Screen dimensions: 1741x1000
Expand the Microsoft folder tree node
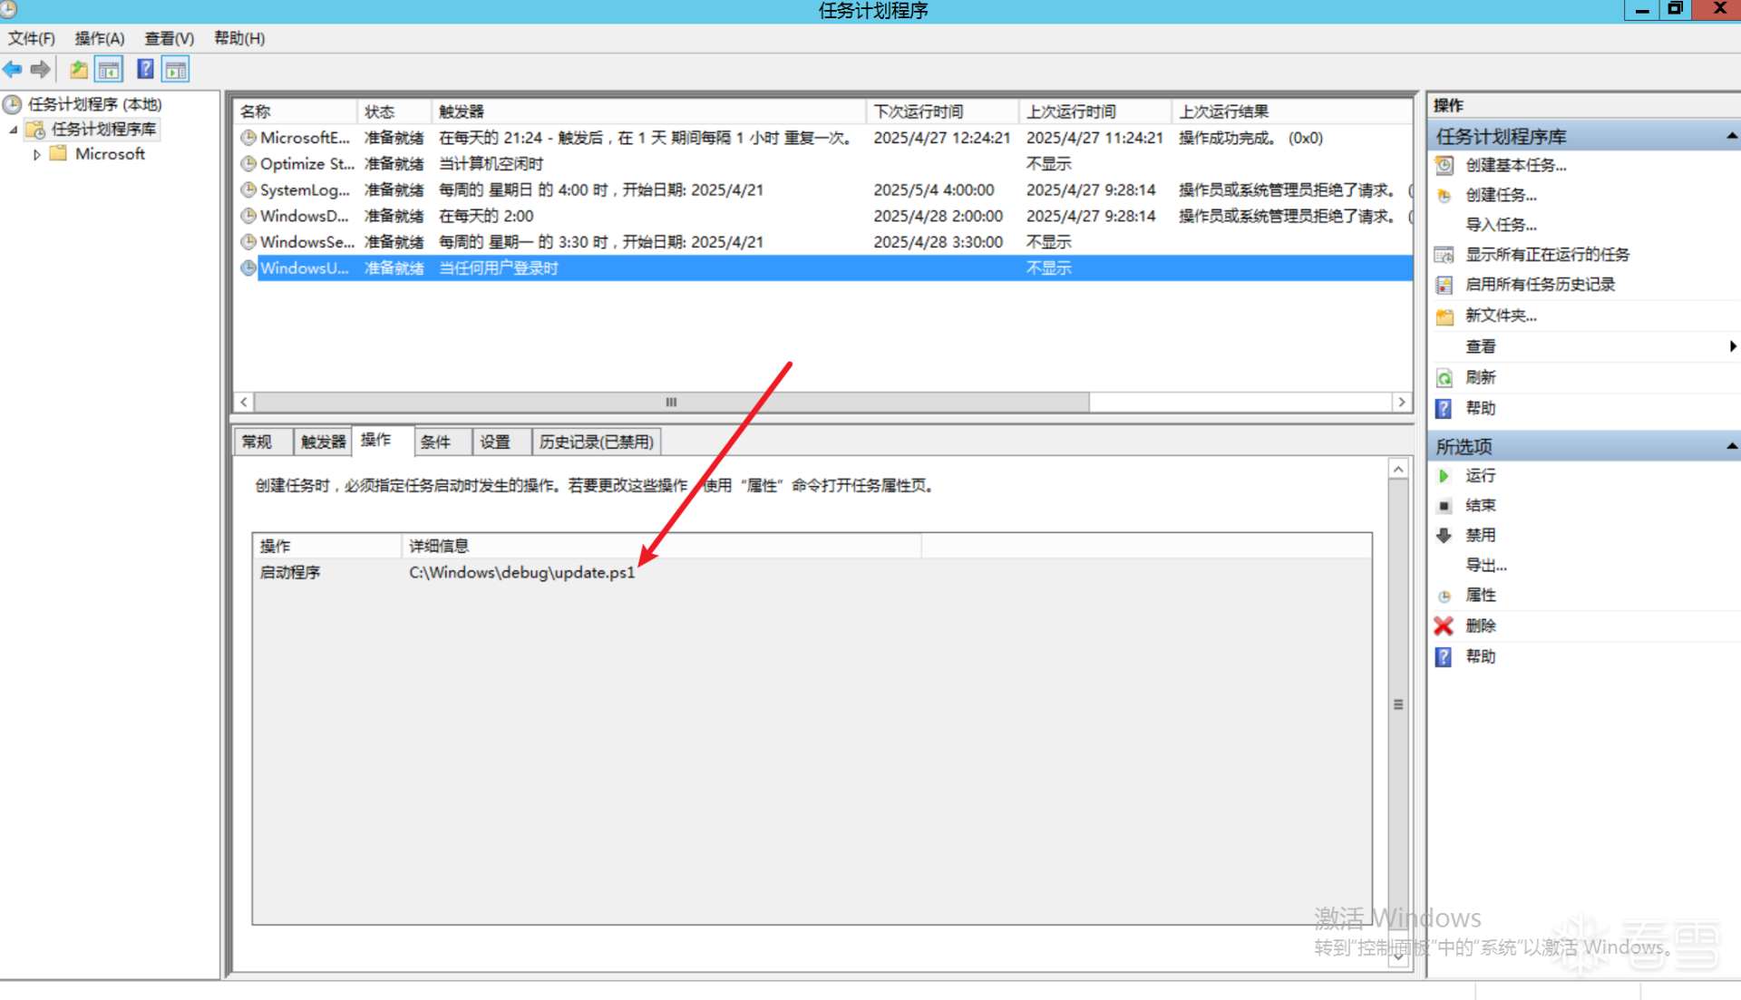click(x=37, y=155)
